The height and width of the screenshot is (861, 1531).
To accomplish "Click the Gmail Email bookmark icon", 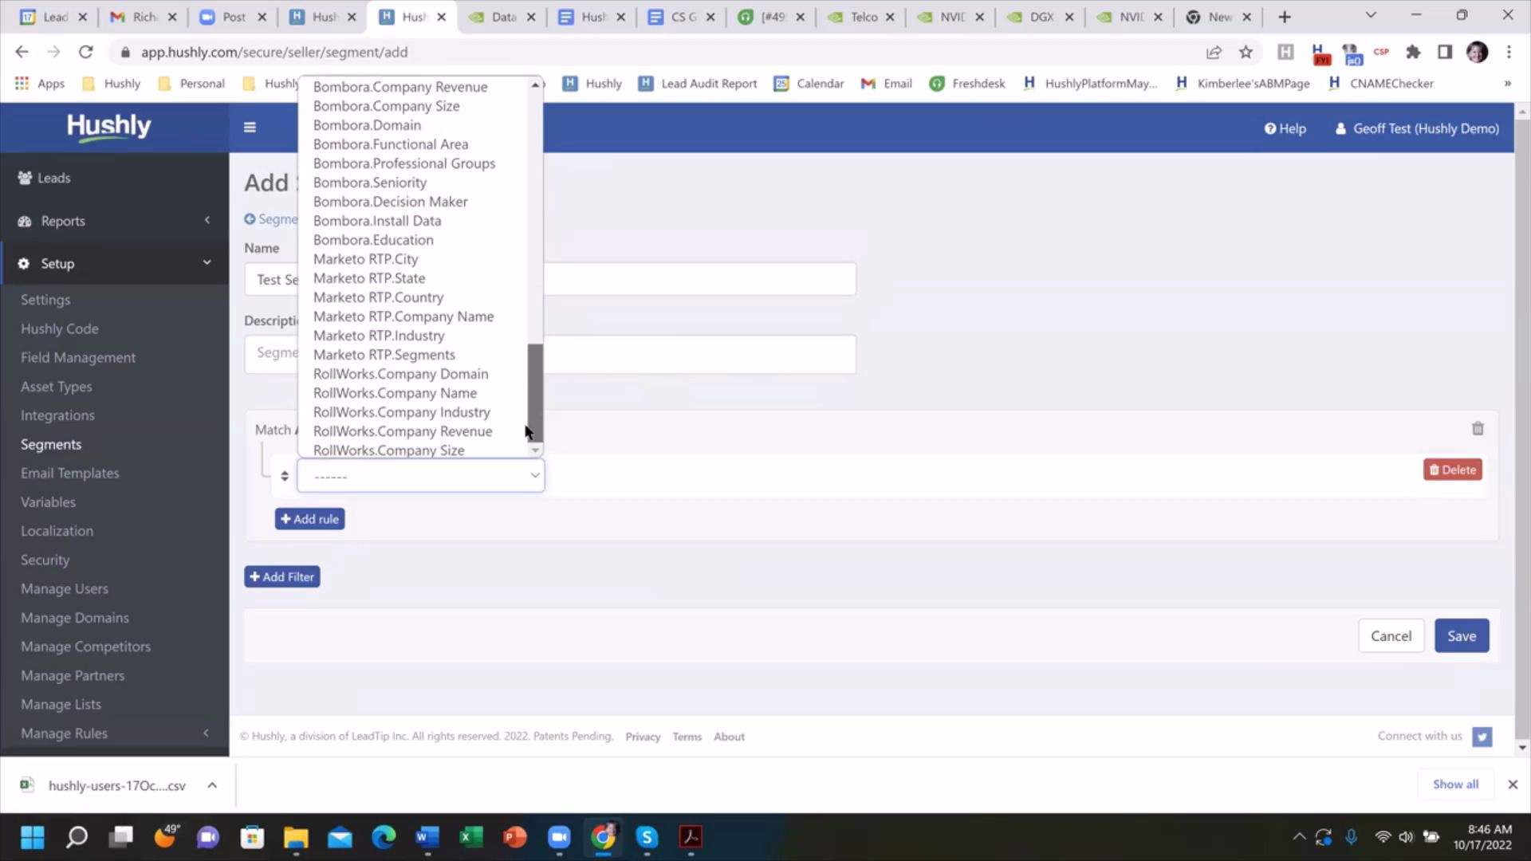I will (x=867, y=83).
